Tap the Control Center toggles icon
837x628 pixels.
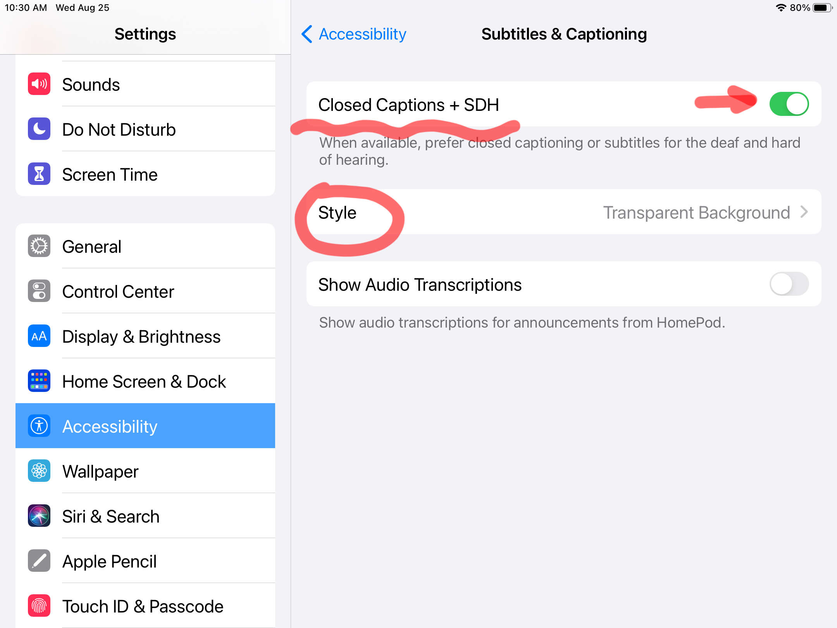[x=39, y=291]
